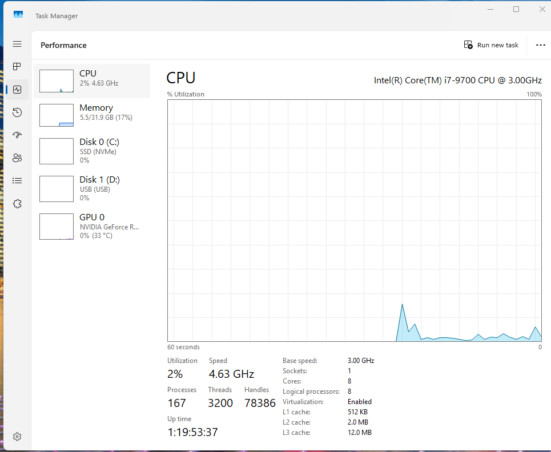
Task: Open Task Manager settings gear
Action: click(17, 437)
